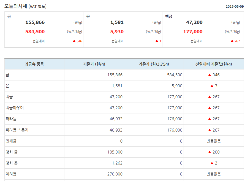Click red 5,930 price in silver card
Image resolution: width=245 pixels, height=181 pixels.
117,32
